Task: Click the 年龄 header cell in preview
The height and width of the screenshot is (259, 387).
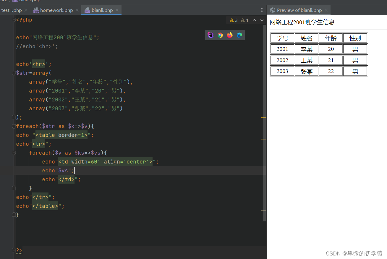Action: [x=331, y=38]
